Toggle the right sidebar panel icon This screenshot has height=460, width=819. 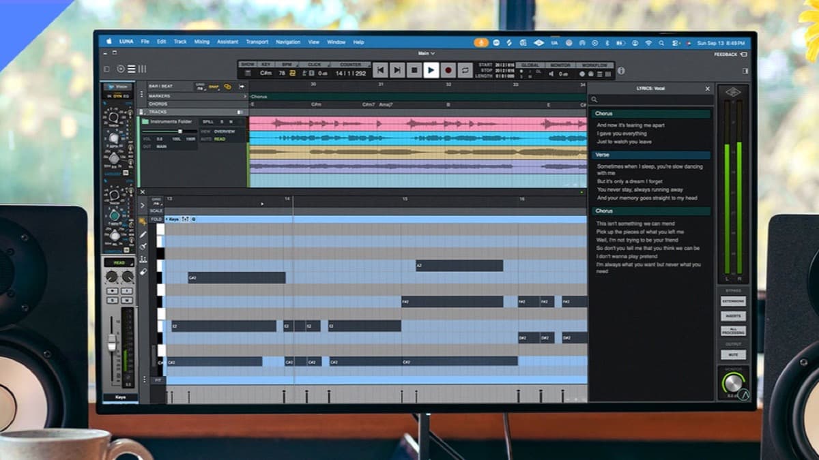tap(746, 70)
